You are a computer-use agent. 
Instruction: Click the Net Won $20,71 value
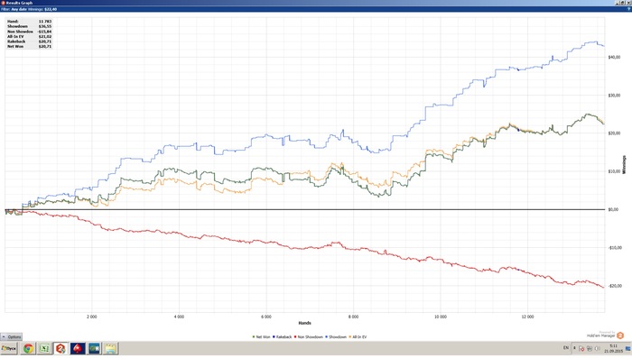tap(45, 46)
